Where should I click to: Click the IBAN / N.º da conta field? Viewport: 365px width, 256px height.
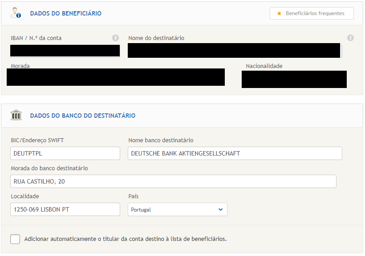point(65,51)
